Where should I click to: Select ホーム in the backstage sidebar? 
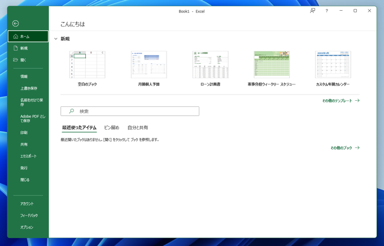tap(28, 37)
